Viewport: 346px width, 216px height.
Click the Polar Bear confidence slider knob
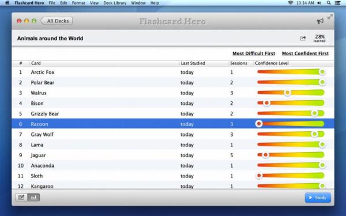pos(322,82)
